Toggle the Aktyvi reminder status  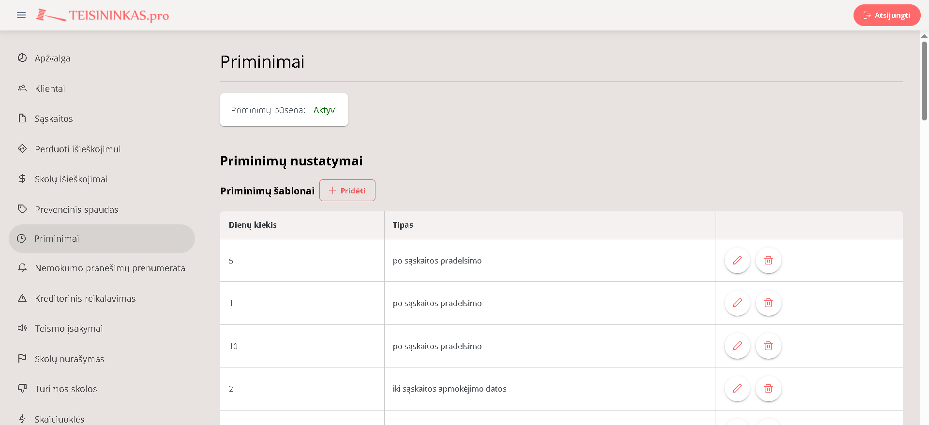pos(325,110)
